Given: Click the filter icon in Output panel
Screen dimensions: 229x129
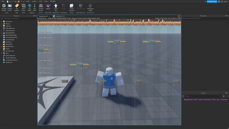Looking at the screenshot, I should tap(183, 96).
